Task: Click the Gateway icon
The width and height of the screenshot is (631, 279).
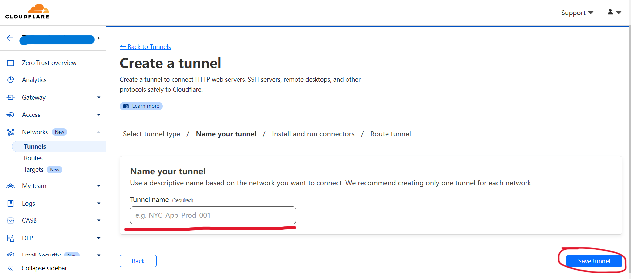Action: click(11, 97)
